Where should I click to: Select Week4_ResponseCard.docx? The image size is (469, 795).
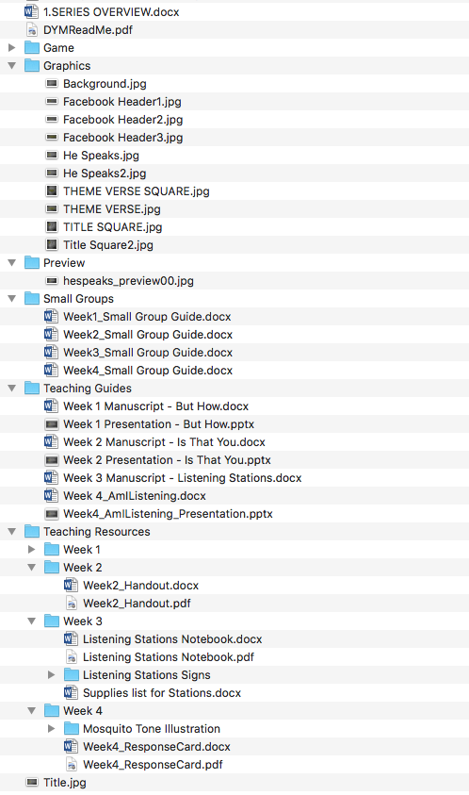click(x=157, y=746)
